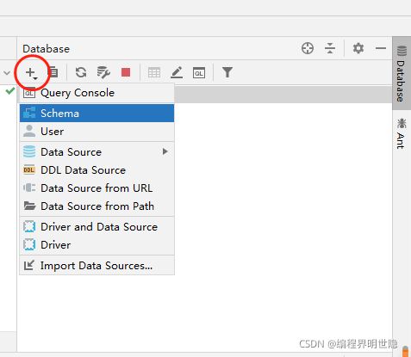The image size is (411, 357).
Task: Select Data Source from Path
Action: [97, 206]
